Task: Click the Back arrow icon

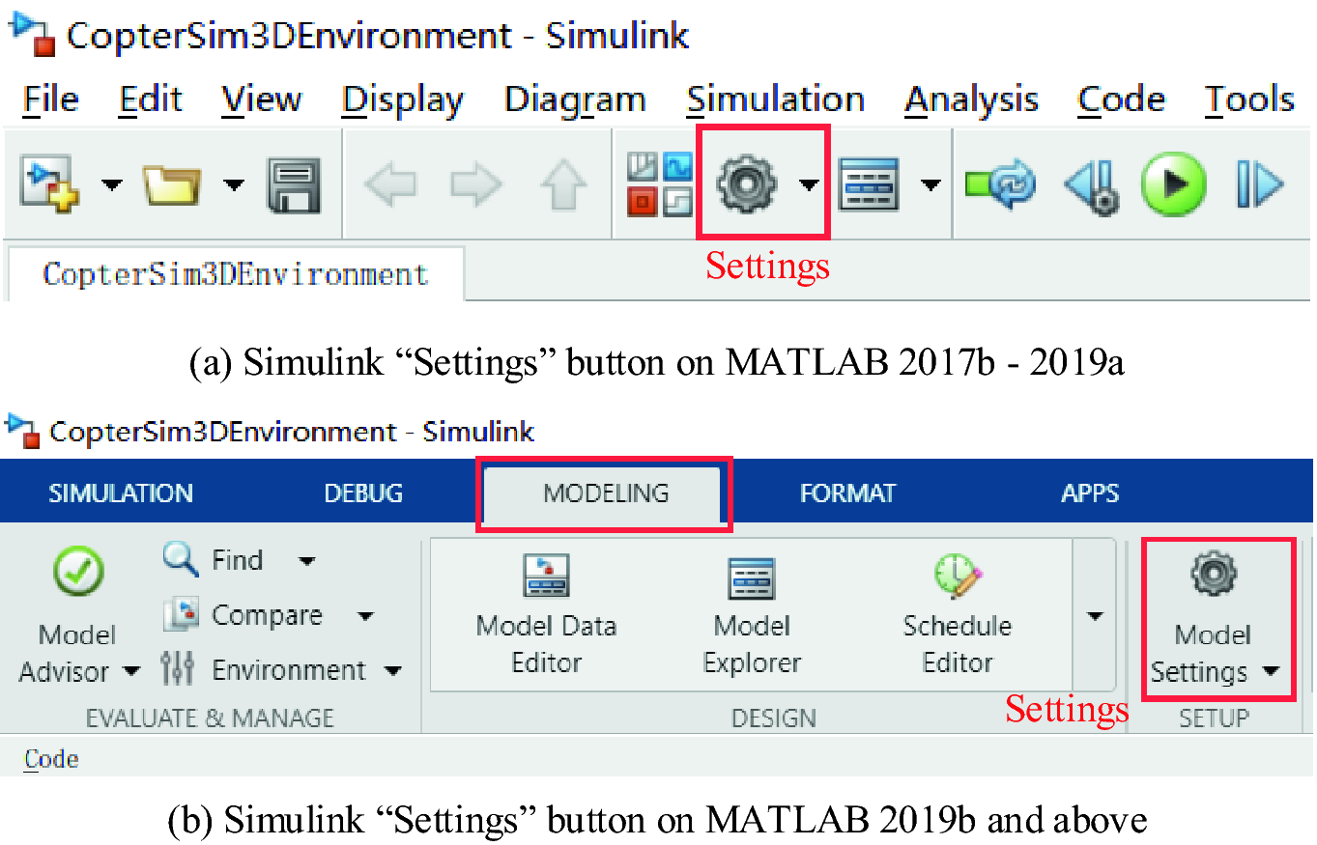Action: [x=389, y=183]
